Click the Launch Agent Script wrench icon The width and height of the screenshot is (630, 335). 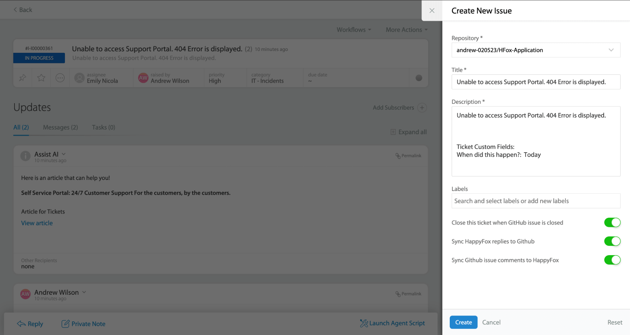[363, 323]
